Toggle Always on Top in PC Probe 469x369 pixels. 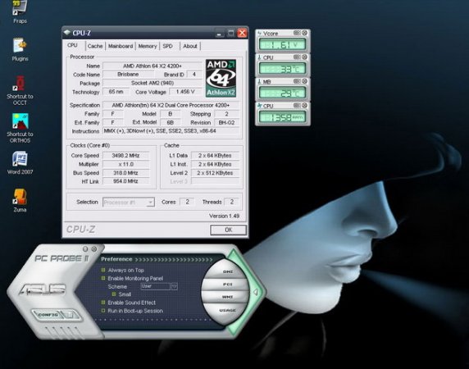[x=103, y=270]
